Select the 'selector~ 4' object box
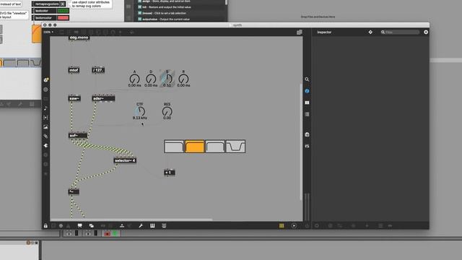The width and height of the screenshot is (462, 260). coord(125,160)
